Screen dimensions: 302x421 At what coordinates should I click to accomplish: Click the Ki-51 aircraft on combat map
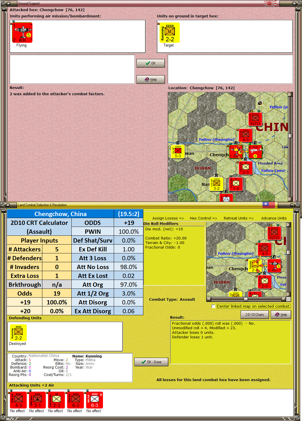coord(274,266)
